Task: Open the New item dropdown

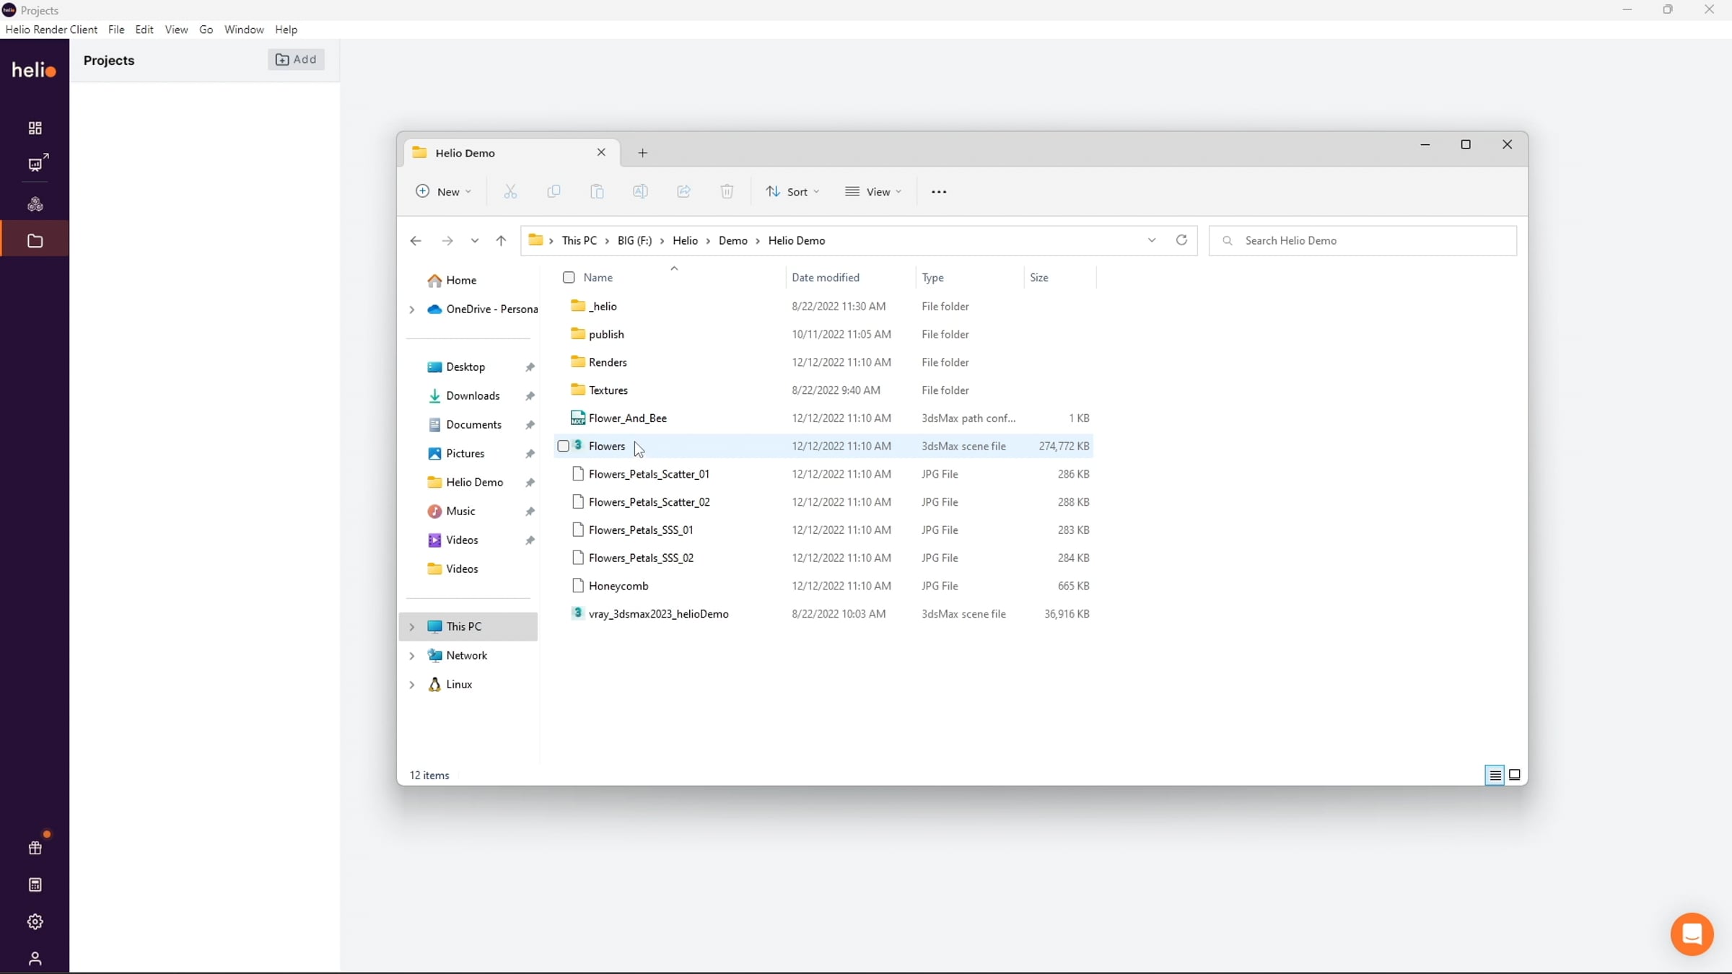Action: click(443, 191)
